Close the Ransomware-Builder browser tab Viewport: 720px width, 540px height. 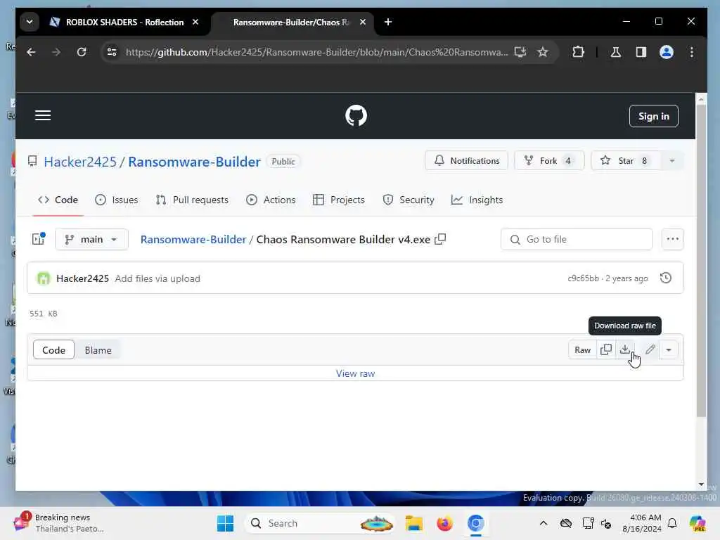click(363, 22)
